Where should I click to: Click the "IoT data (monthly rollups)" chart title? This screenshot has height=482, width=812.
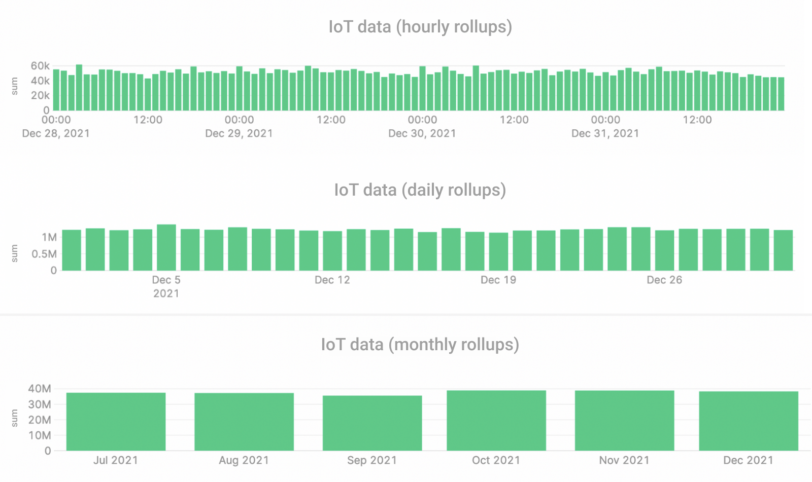[x=420, y=345]
